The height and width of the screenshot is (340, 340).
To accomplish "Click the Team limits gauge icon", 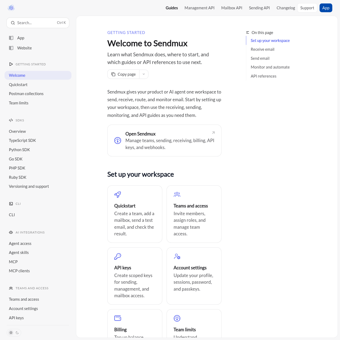I will click(177, 318).
